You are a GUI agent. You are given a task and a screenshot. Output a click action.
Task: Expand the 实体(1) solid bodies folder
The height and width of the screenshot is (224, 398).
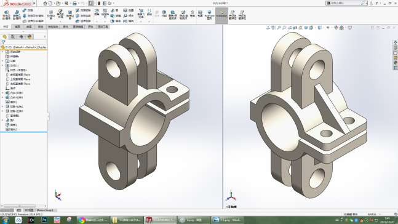(2, 65)
